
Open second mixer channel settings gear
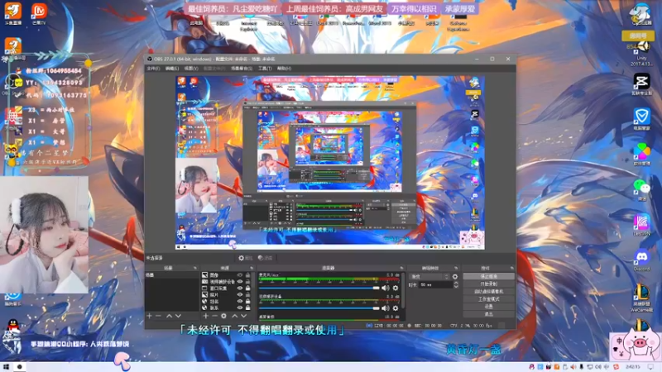point(396,308)
